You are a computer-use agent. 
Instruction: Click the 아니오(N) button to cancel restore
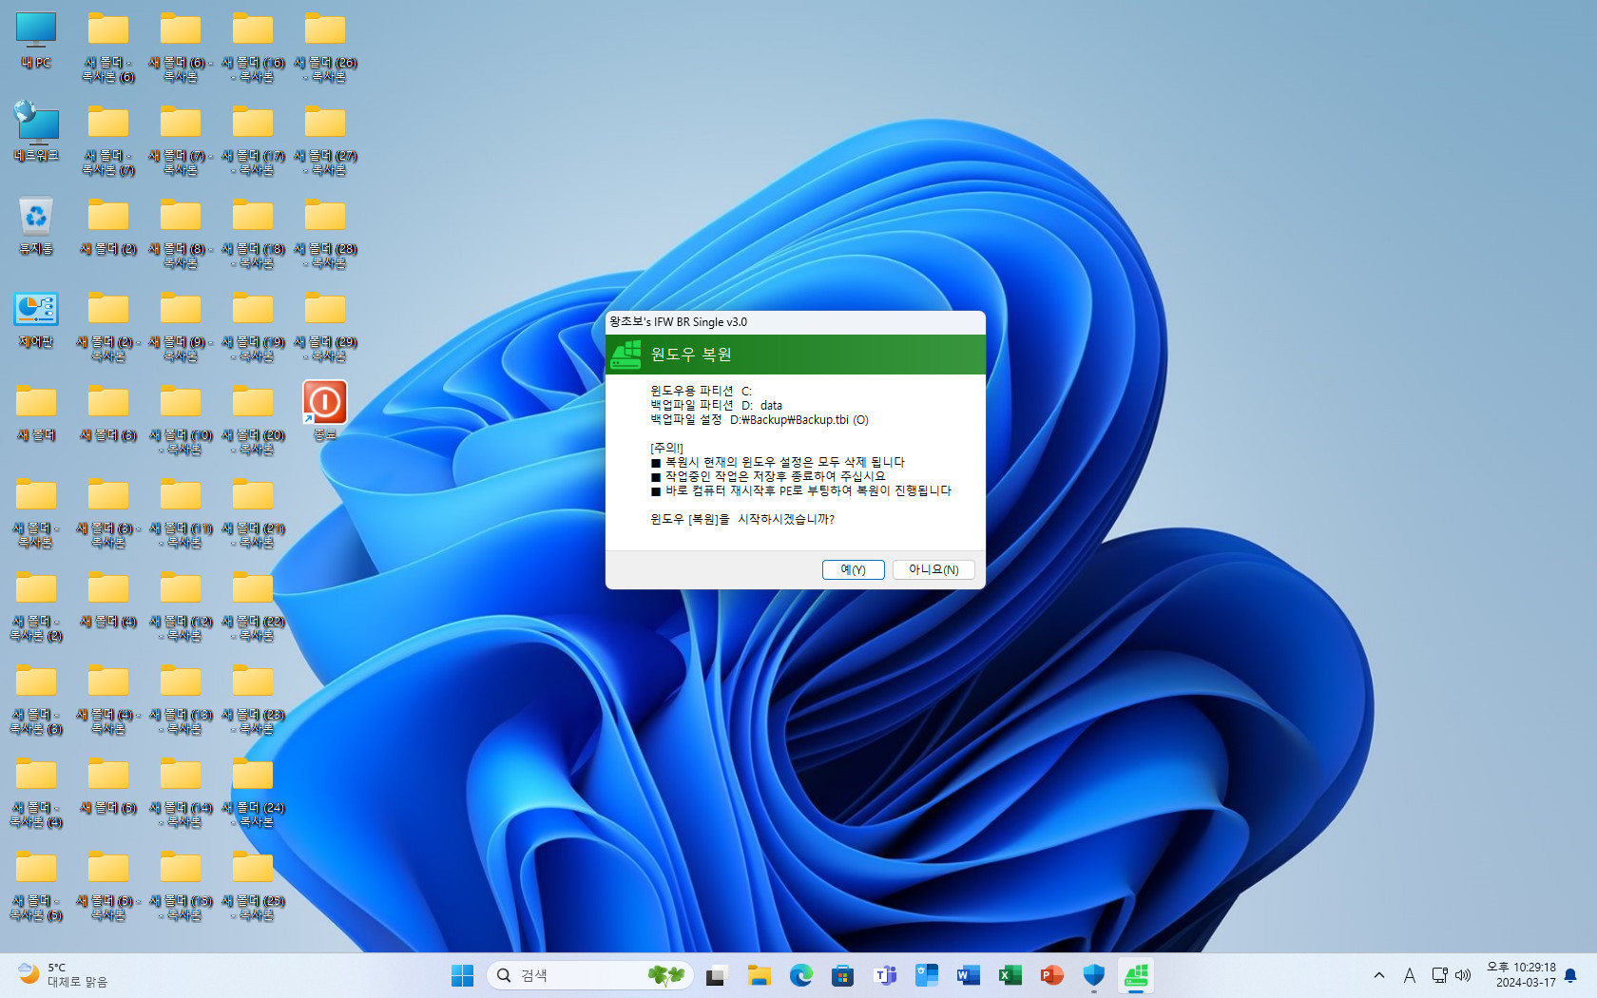click(x=933, y=569)
